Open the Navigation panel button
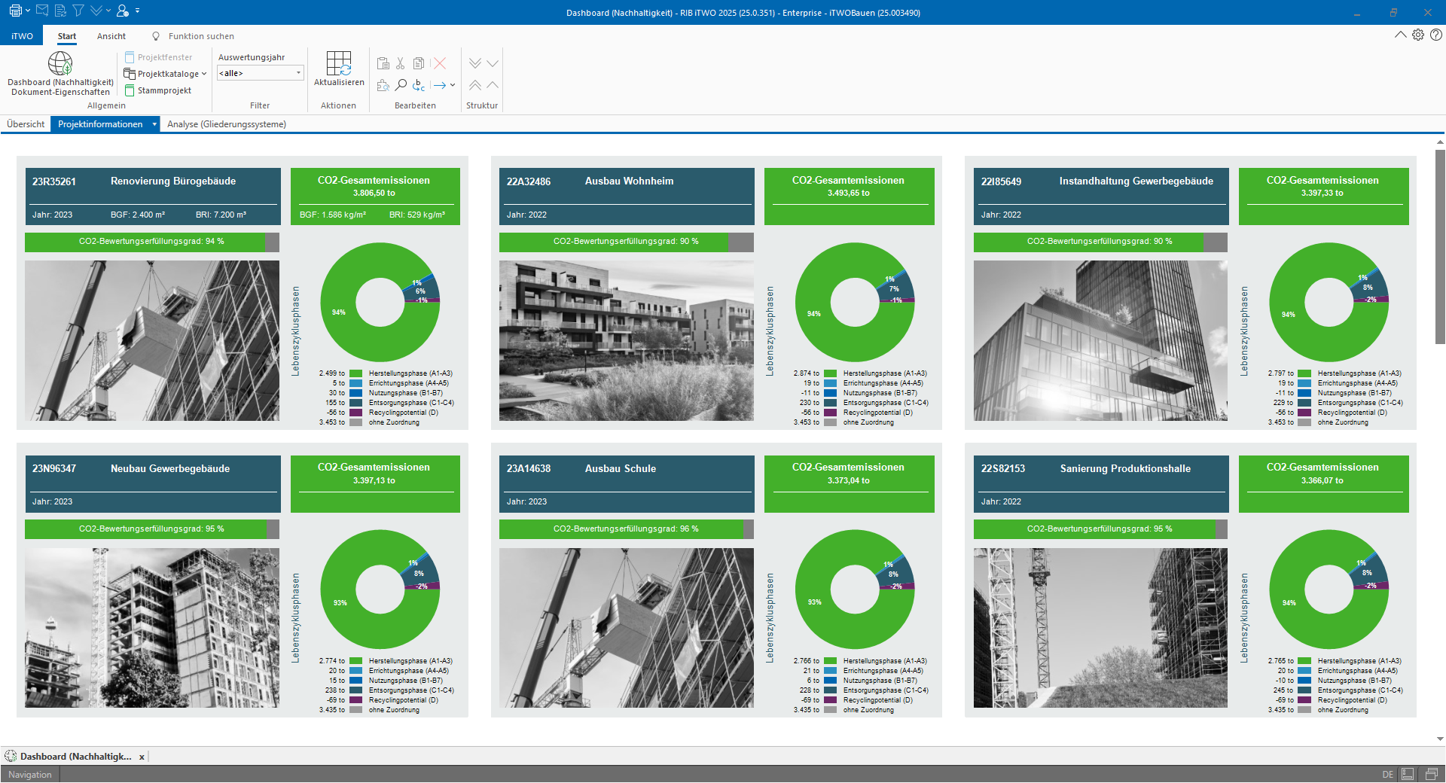The height and width of the screenshot is (783, 1446). pos(30,775)
